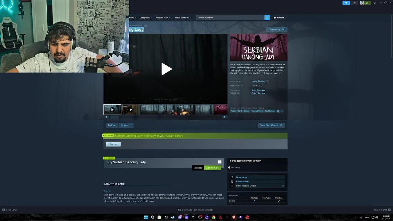
Task: Open Steam from the taskbar
Action: [173, 217]
